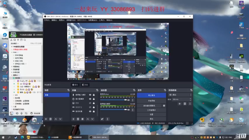The image size is (249, 140).
Task: Collapse the 755的欢乐频道 root node in YY
Action: pyautogui.click(x=12, y=47)
